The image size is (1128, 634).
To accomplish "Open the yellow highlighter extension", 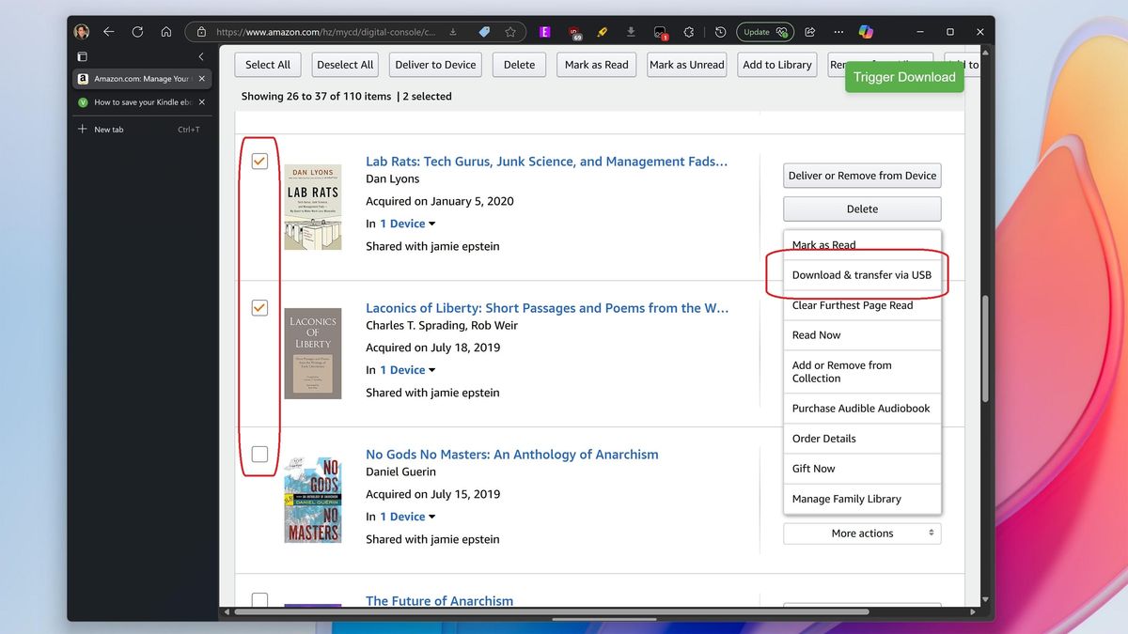I will point(603,31).
